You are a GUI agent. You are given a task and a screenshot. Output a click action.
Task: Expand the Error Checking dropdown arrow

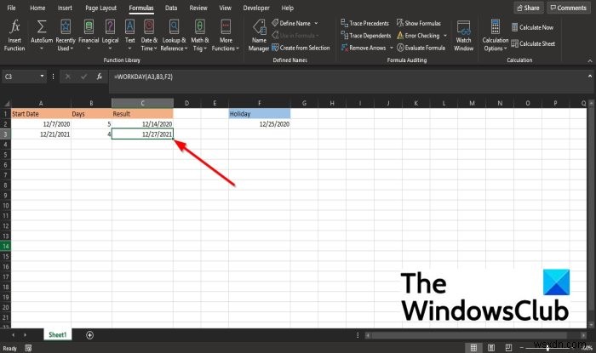pos(445,36)
